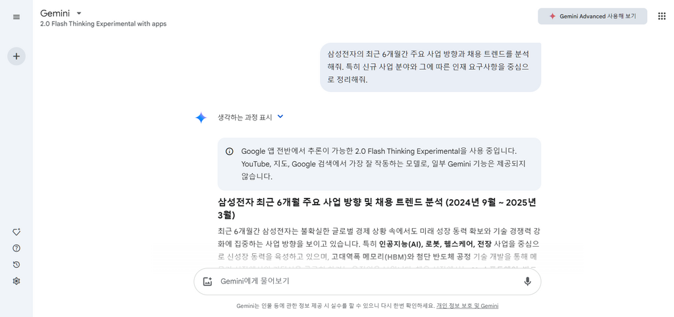The width and height of the screenshot is (674, 317).
Task: Click the 생각하는 과정 표시 label
Action: [x=245, y=117]
